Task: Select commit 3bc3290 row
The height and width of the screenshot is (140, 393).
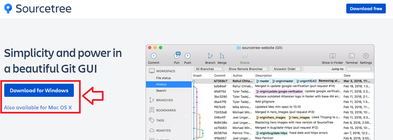Action: (x=283, y=96)
